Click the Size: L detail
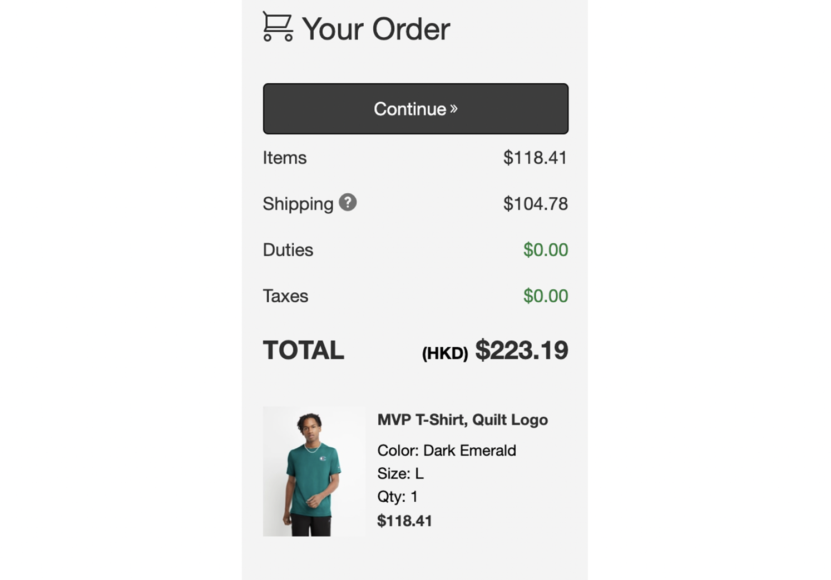This screenshot has width=831, height=580. tap(400, 473)
